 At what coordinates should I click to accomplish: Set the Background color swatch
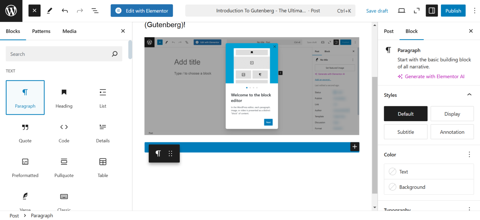point(412,187)
